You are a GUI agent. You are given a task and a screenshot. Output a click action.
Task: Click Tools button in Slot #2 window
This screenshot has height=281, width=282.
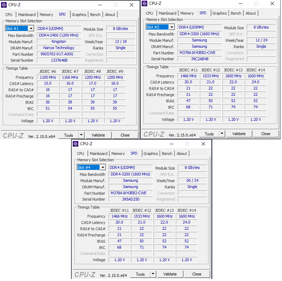tap(209, 134)
